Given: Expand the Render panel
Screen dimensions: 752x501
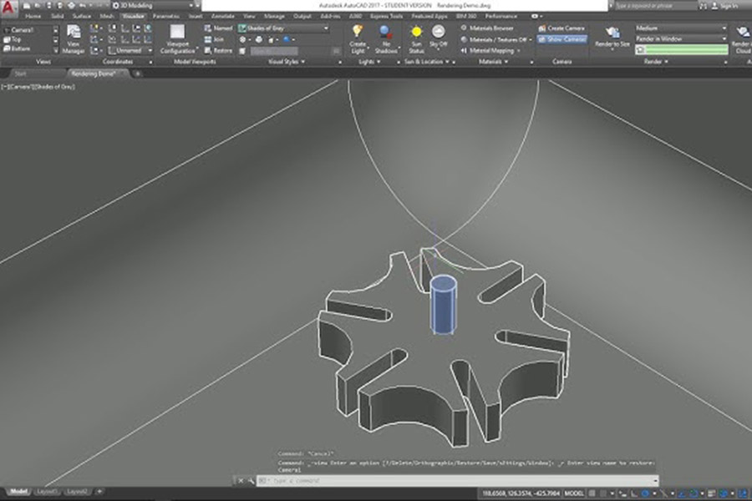Looking at the screenshot, I should coord(656,62).
